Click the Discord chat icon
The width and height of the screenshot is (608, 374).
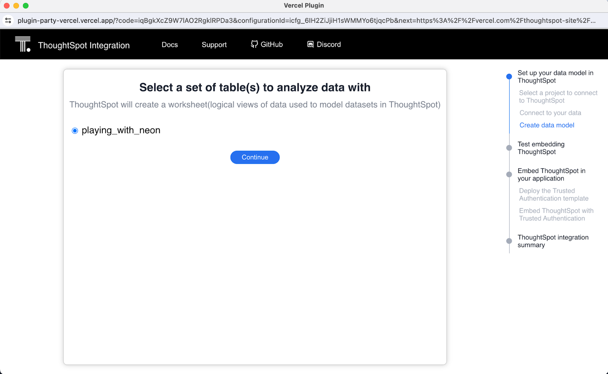tap(310, 44)
